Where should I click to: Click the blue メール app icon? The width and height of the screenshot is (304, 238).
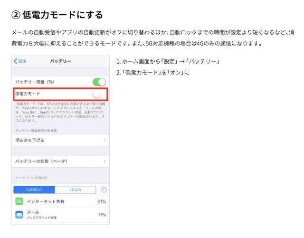19,215
